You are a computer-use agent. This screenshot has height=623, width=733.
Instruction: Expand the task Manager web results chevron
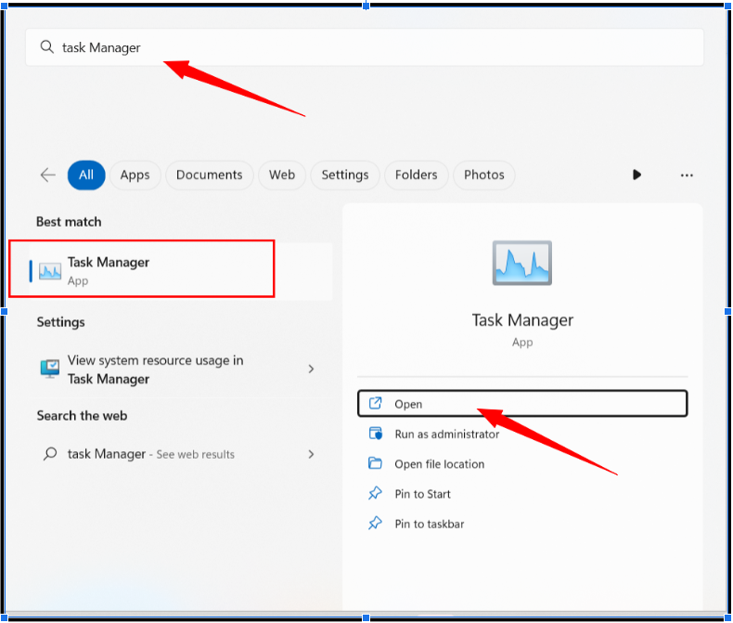click(311, 454)
